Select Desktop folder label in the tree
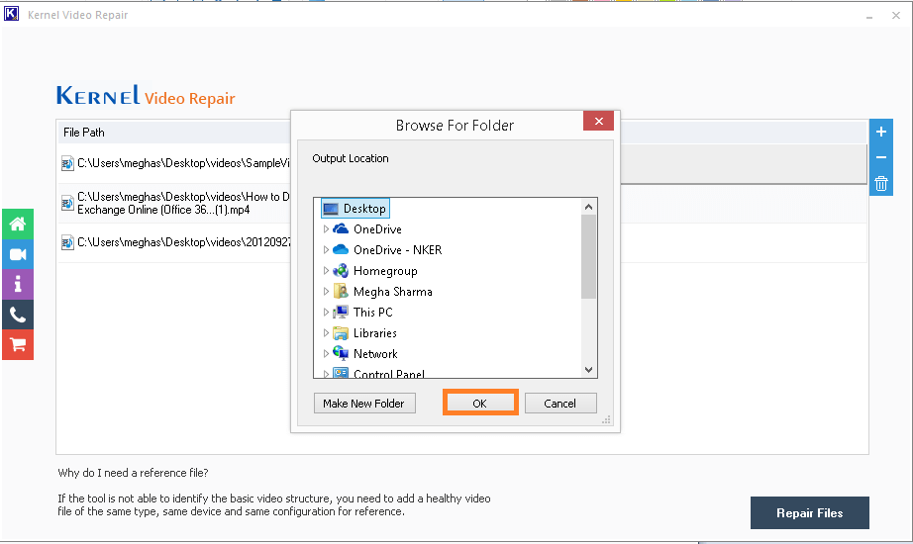Screen dimensions: 913x544 (364, 209)
